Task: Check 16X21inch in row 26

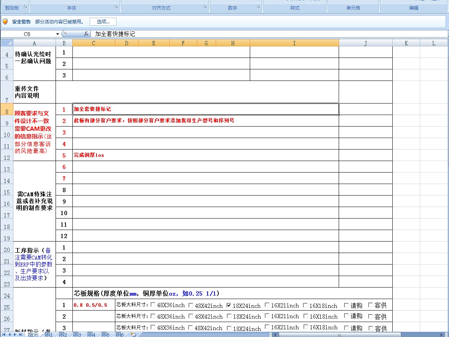Action: point(267,316)
